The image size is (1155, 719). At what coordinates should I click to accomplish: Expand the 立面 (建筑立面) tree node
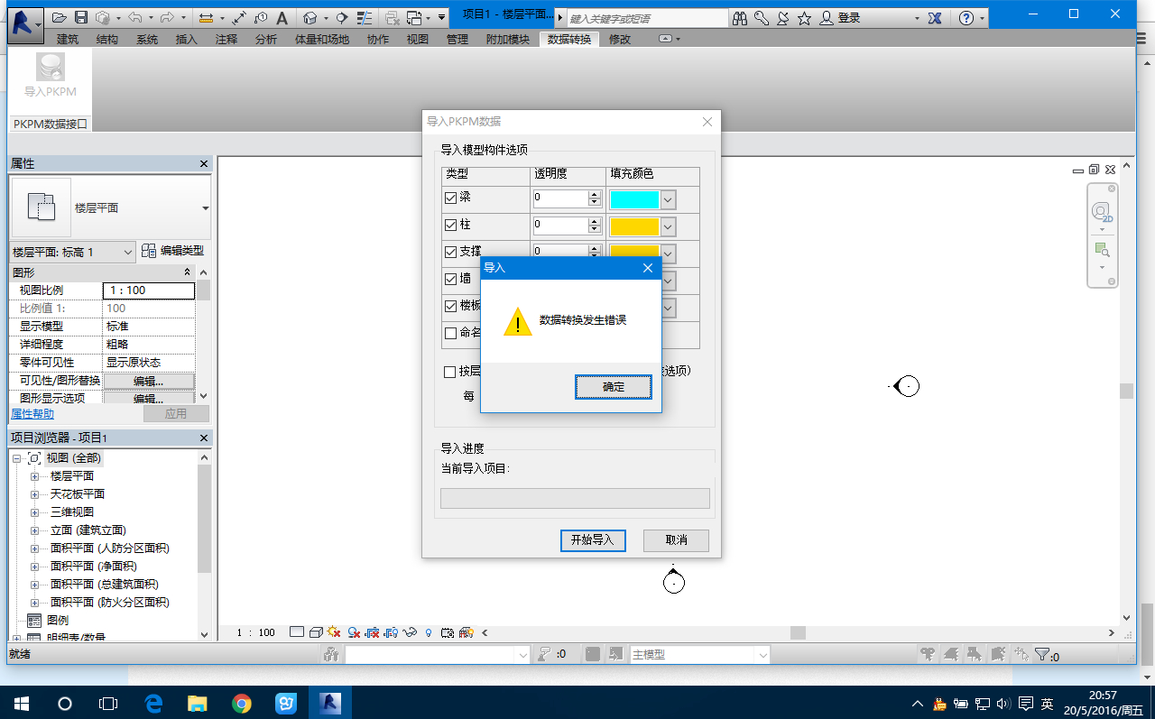[x=34, y=530]
